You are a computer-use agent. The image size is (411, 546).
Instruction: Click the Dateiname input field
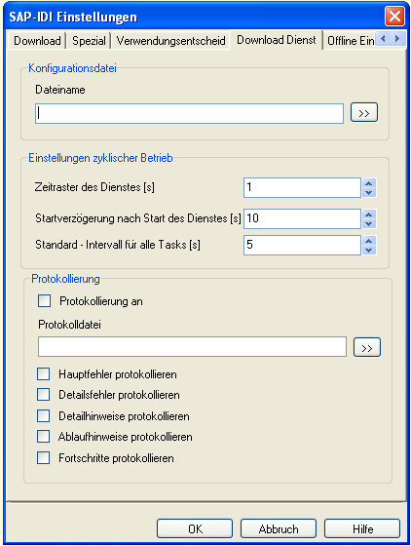[189, 113]
